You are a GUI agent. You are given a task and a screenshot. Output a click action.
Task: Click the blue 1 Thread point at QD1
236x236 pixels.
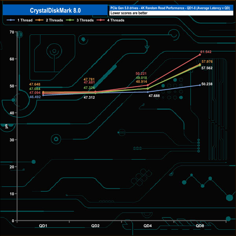[x=43, y=95]
